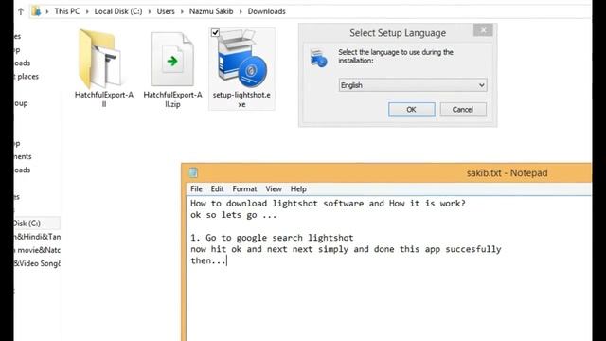
Task: Expand chevron after This PC breadcrumb
Action: (87, 11)
